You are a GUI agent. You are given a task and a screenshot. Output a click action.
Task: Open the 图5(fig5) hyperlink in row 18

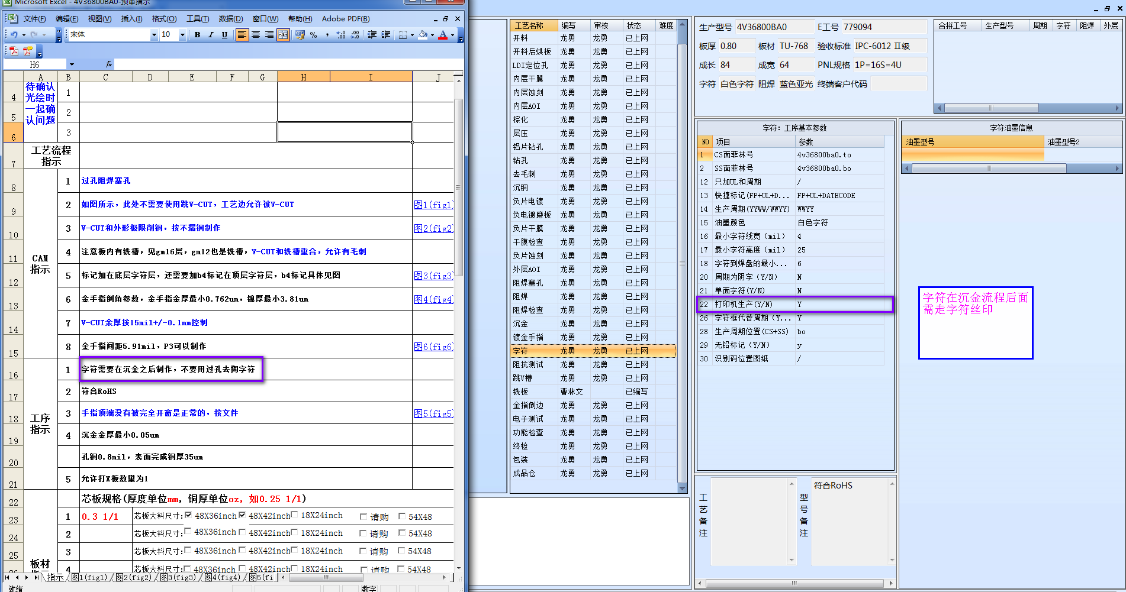coord(433,413)
